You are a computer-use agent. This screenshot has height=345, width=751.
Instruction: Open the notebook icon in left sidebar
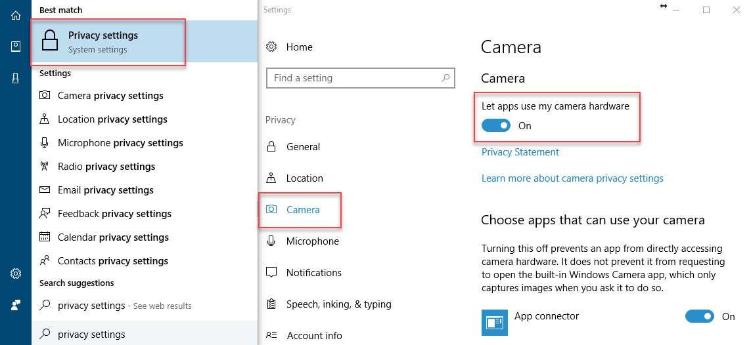coord(16,47)
